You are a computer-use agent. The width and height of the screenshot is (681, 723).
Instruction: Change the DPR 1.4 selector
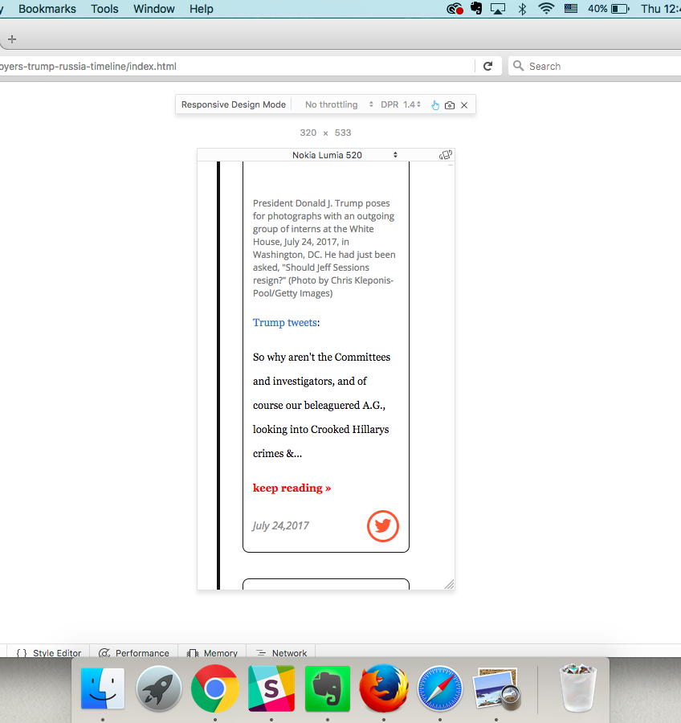point(401,104)
